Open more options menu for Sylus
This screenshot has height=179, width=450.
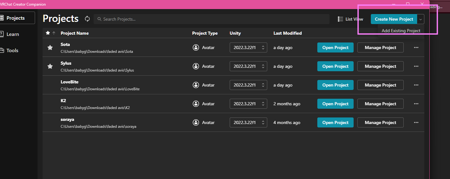416,66
